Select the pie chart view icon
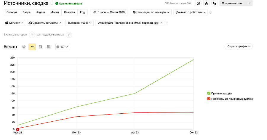267x140 pixels. point(24,47)
